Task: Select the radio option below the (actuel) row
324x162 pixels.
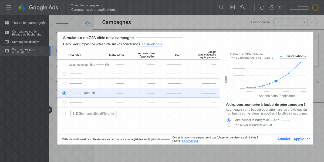Action: coord(64,103)
